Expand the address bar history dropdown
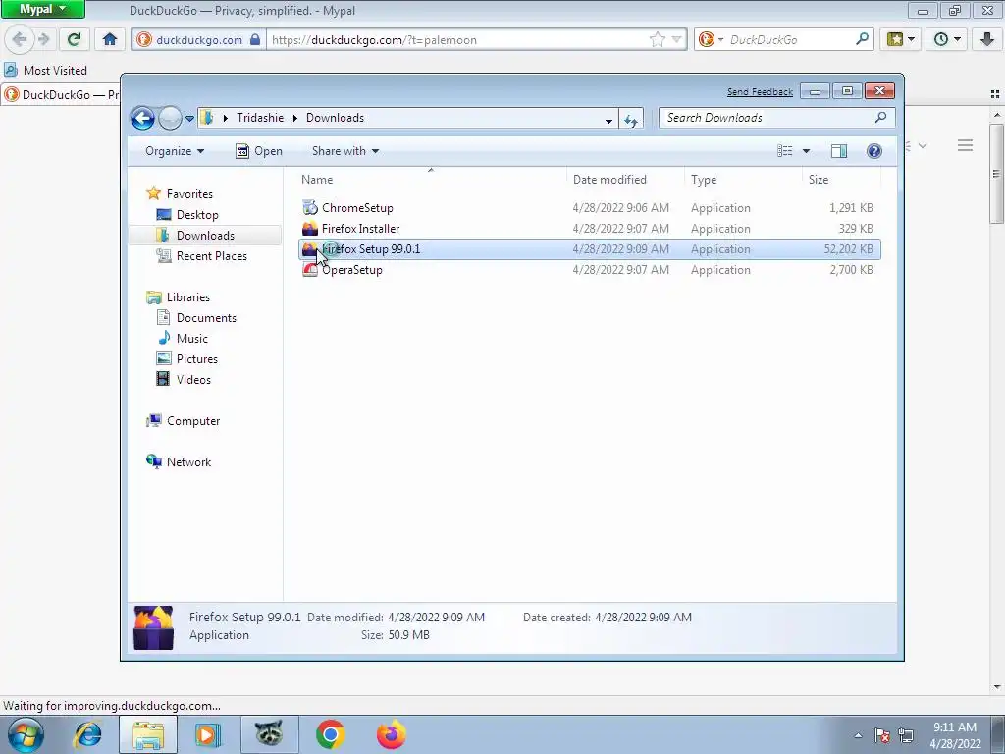 pos(608,120)
